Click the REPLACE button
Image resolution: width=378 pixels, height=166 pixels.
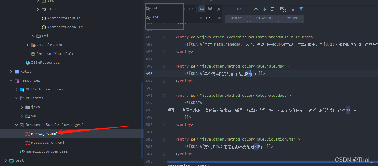click(237, 18)
